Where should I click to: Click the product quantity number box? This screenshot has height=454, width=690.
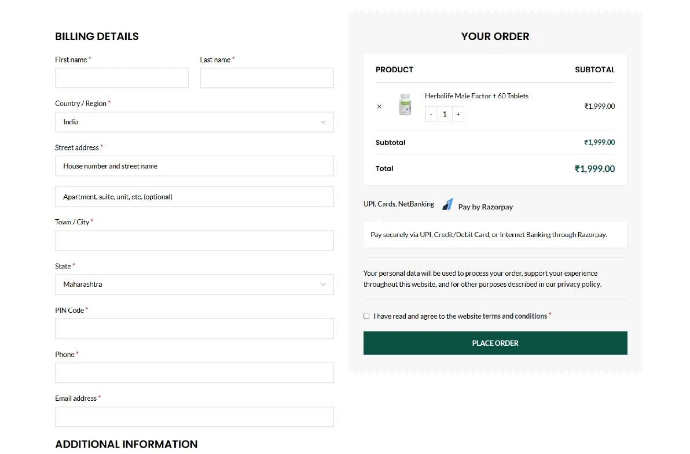445,114
